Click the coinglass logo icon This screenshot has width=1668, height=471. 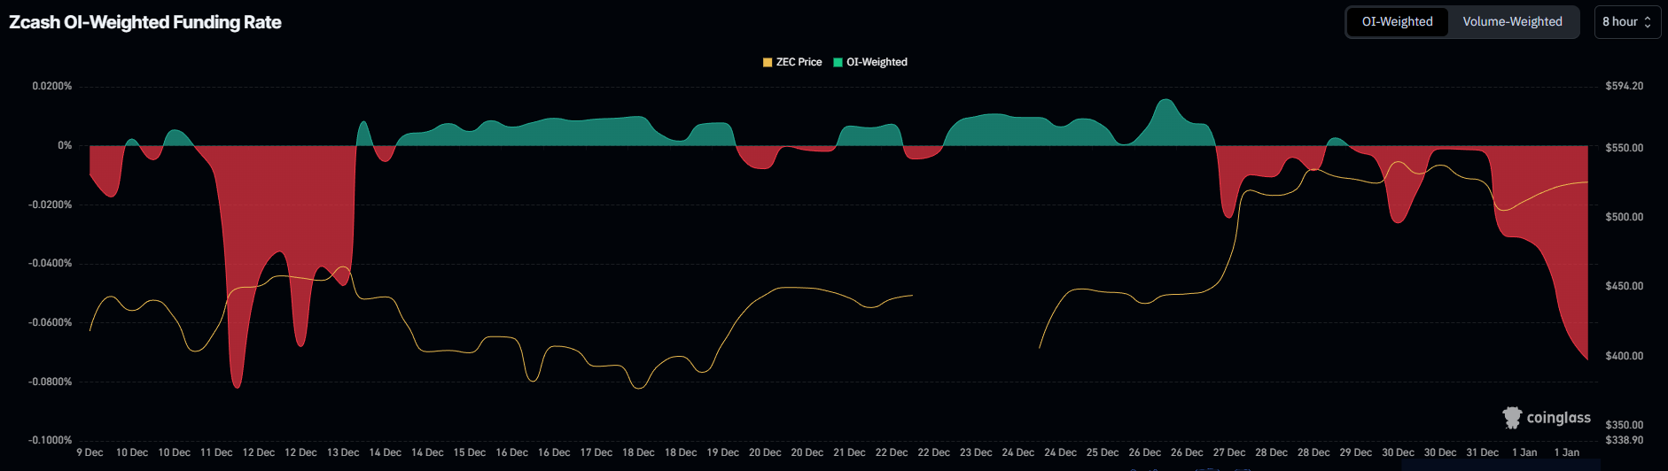[1512, 418]
